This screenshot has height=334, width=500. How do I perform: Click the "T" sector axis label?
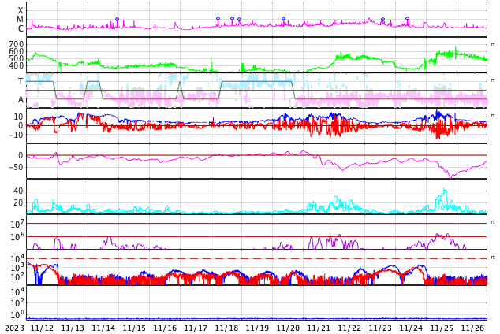[21, 81]
